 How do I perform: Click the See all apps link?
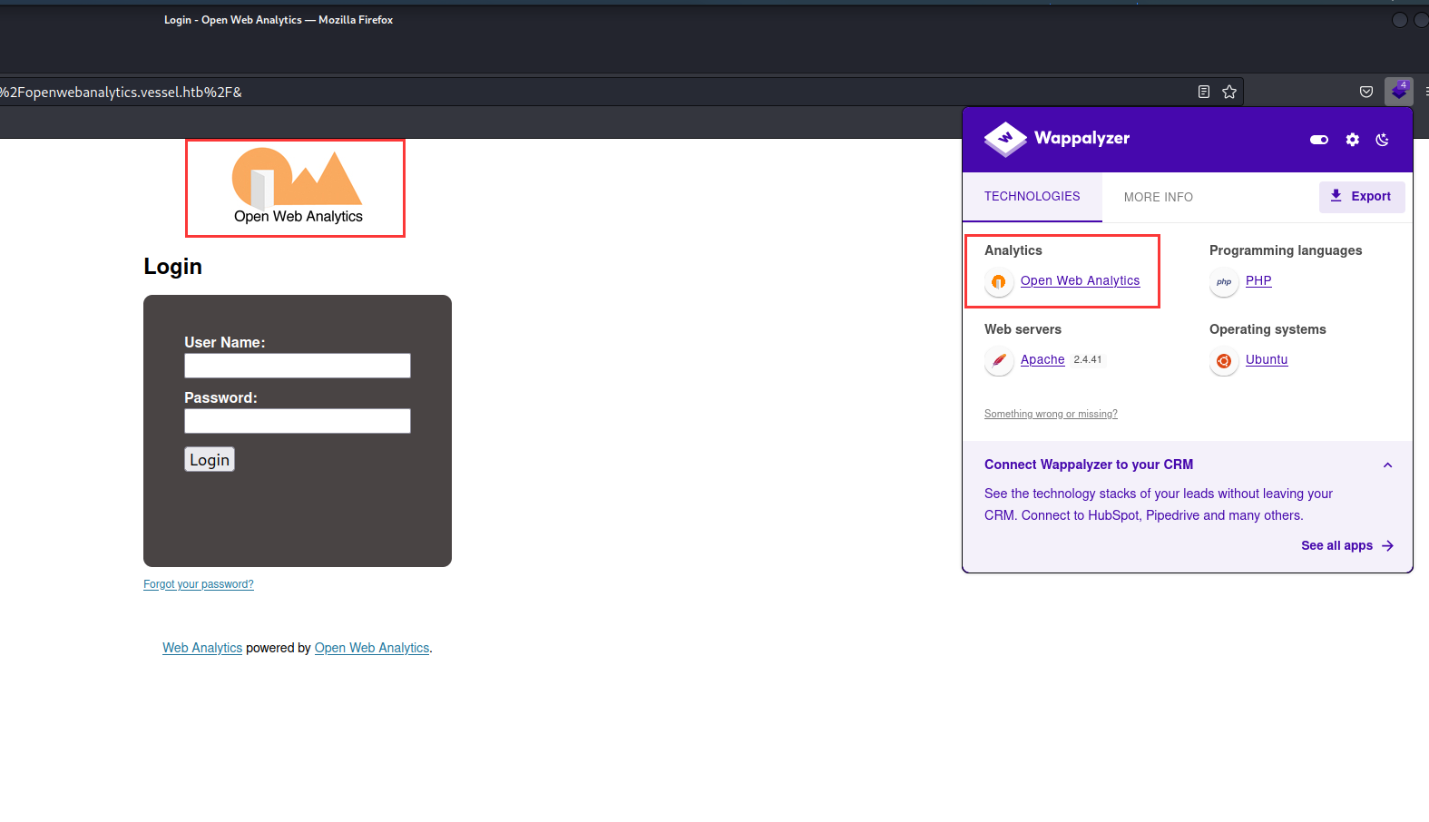click(x=1347, y=545)
